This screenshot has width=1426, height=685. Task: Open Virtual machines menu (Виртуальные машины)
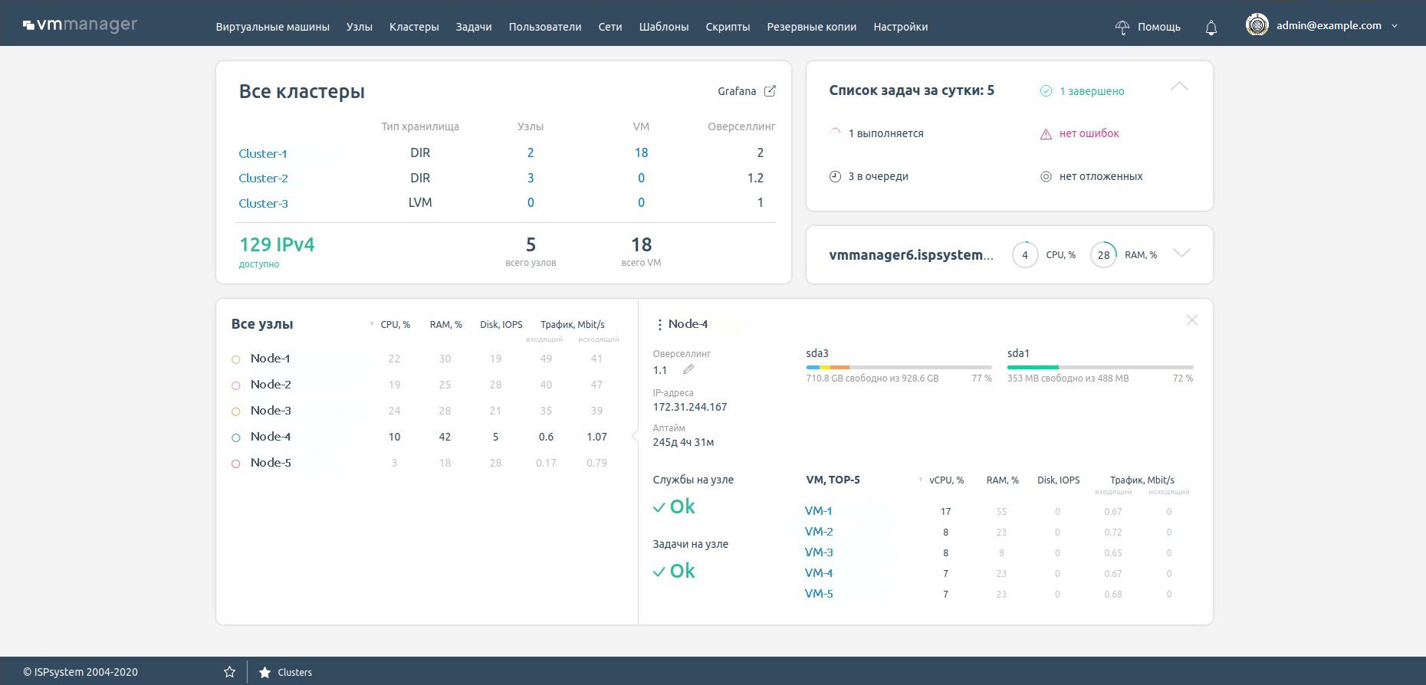[273, 27]
